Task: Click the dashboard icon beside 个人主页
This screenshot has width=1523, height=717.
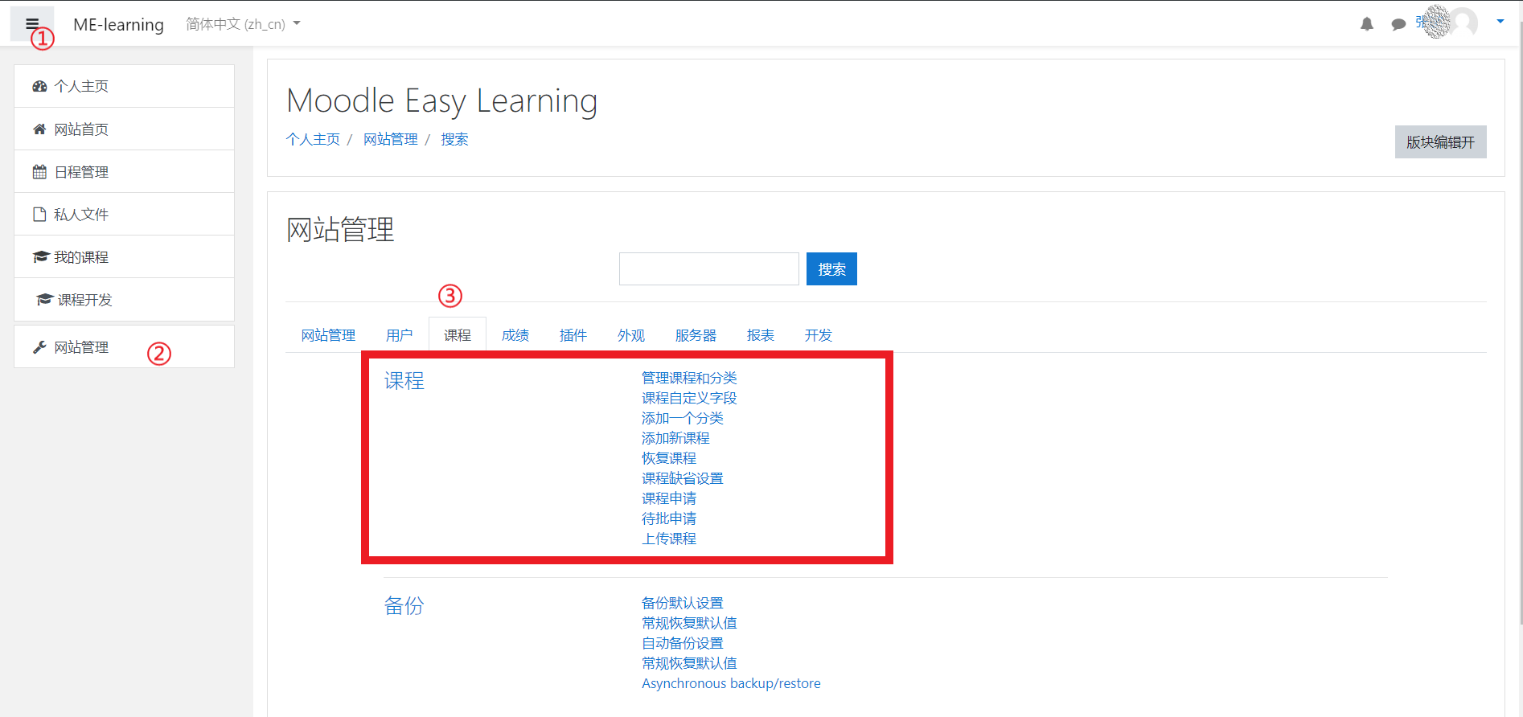Action: coord(39,86)
